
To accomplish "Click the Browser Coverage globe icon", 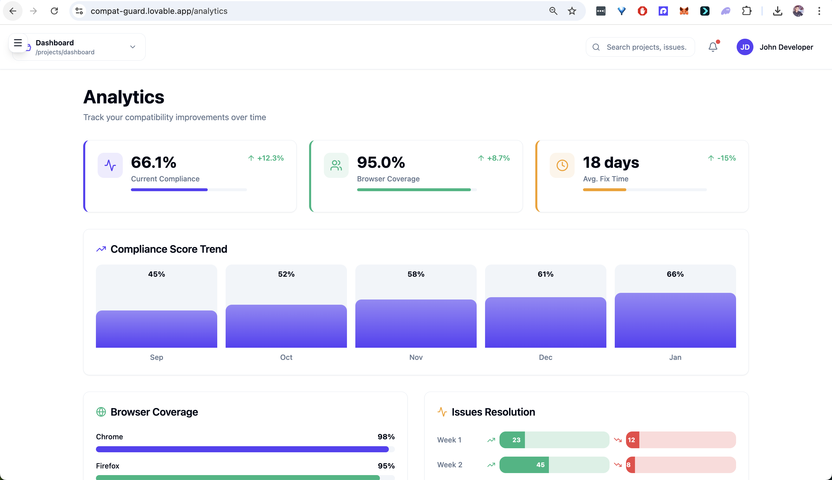I will click(101, 412).
